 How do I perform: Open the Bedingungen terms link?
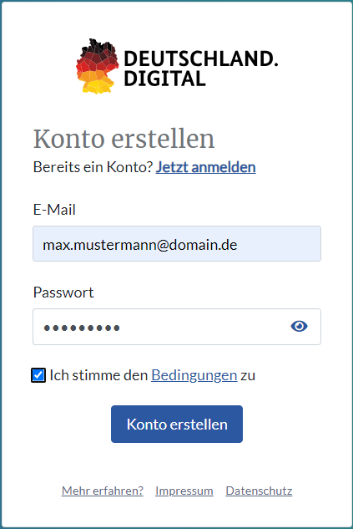[x=194, y=375]
